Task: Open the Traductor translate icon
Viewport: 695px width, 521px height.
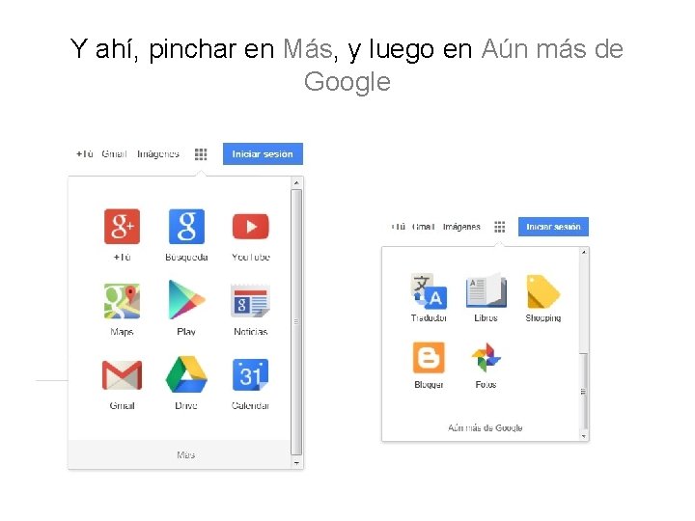Action: 429,291
